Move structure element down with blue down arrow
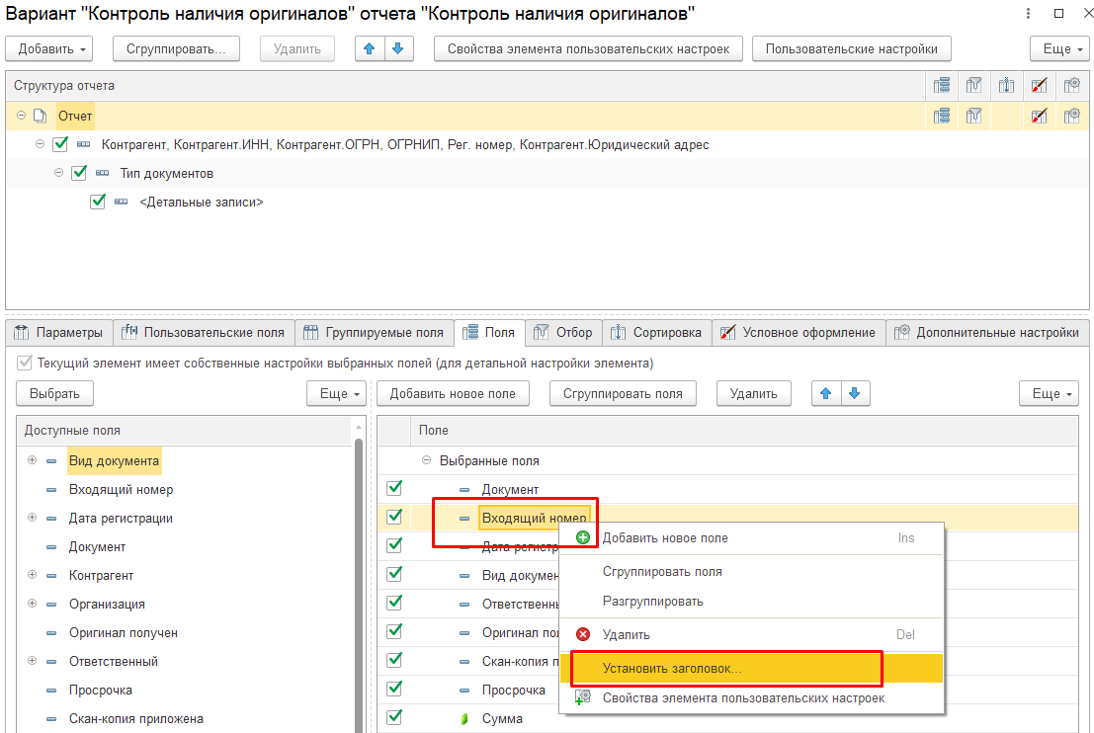This screenshot has width=1094, height=733. click(x=398, y=48)
